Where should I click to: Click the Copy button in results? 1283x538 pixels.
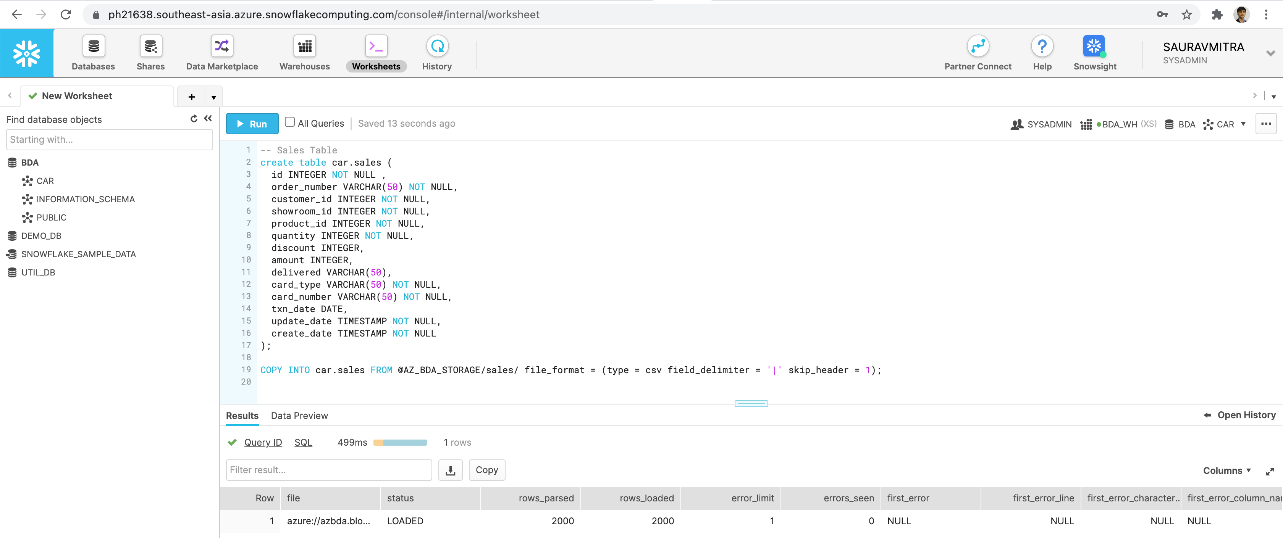pos(488,469)
